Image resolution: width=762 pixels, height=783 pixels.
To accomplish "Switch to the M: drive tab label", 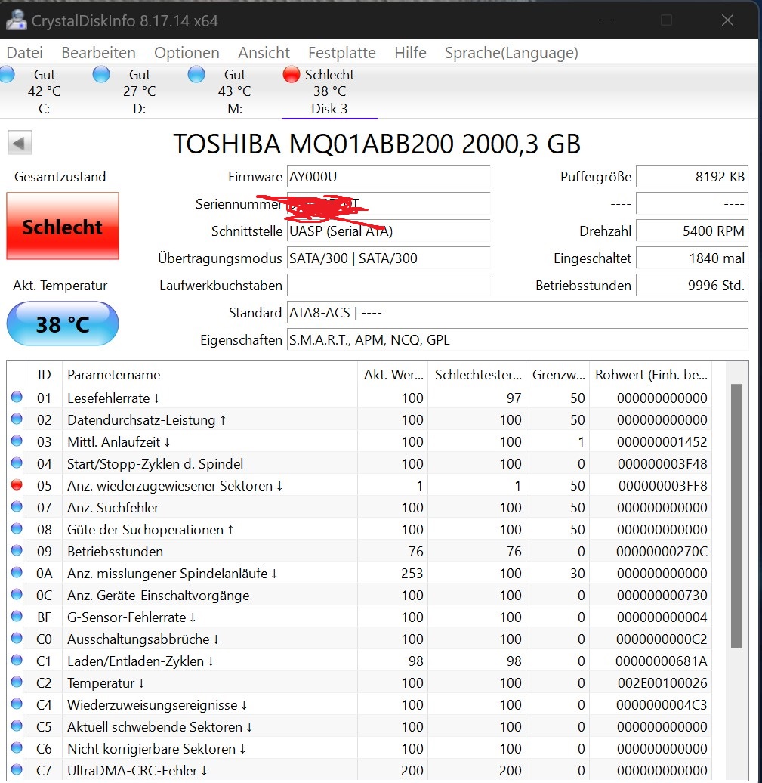I will click(235, 108).
